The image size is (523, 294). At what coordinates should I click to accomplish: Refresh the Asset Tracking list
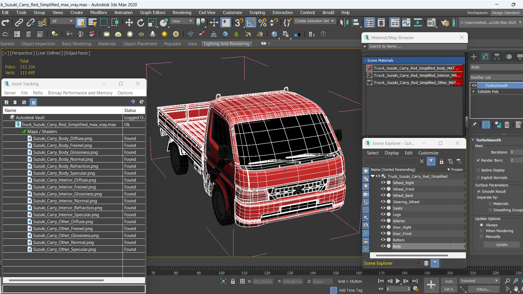7,102
